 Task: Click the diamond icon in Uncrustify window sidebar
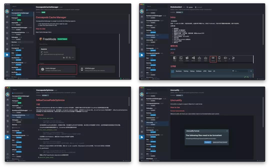(x=142, y=110)
